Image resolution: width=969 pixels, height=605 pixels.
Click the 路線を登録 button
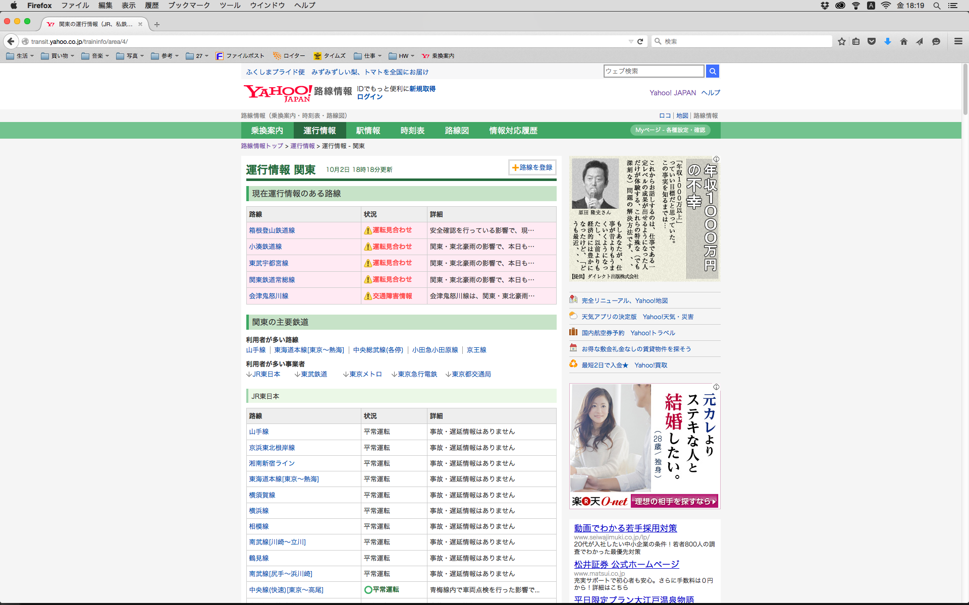pos(532,167)
